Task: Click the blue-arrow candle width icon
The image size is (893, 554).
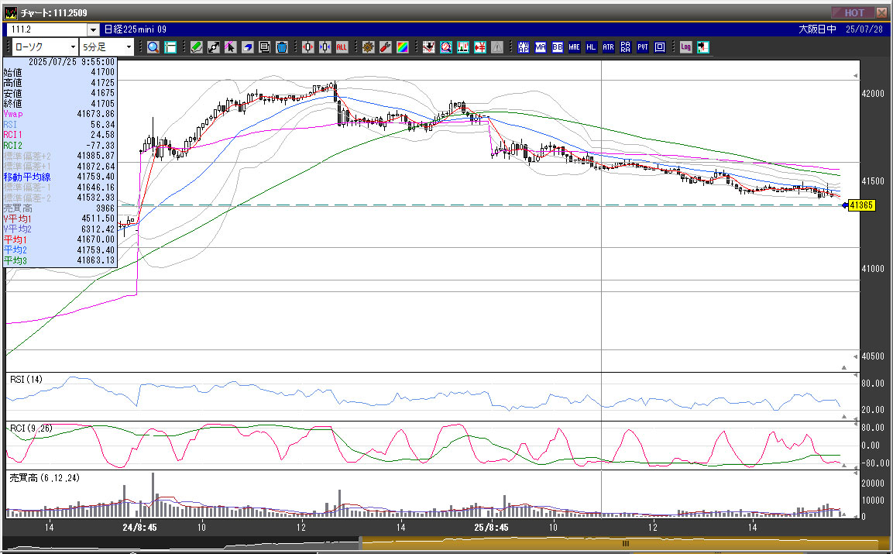Action: point(325,47)
